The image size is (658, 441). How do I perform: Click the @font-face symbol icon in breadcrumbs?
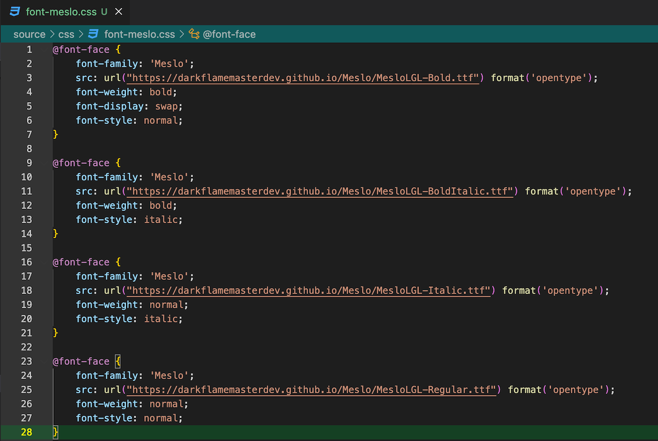(194, 34)
